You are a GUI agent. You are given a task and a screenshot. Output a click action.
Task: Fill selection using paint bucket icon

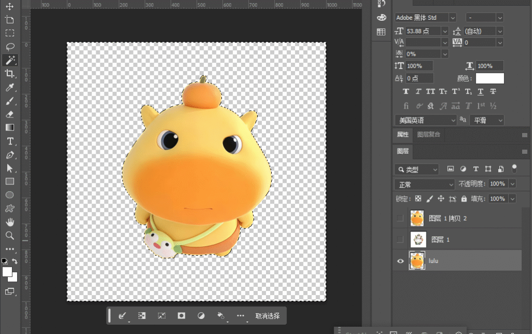(221, 316)
